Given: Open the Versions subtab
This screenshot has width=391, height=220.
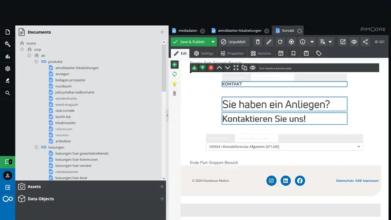Looking at the screenshot, I should click(261, 53).
